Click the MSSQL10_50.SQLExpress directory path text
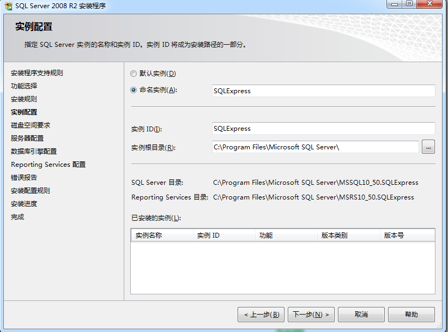The width and height of the screenshot is (448, 332). pos(316,183)
